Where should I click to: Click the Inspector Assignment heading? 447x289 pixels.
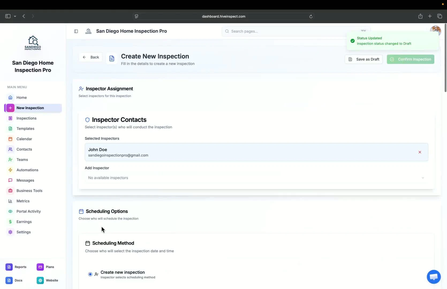[x=109, y=89]
